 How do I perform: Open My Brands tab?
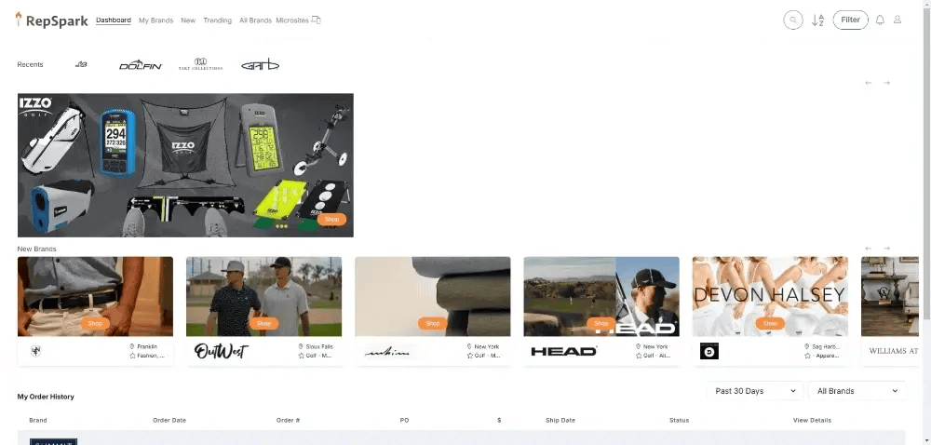(x=156, y=20)
